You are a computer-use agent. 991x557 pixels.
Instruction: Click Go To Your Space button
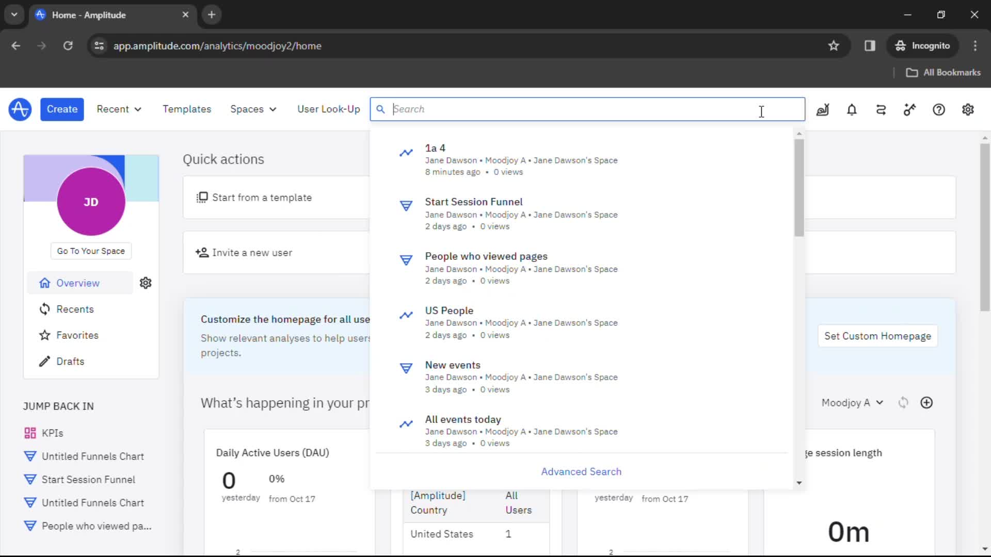click(x=91, y=251)
